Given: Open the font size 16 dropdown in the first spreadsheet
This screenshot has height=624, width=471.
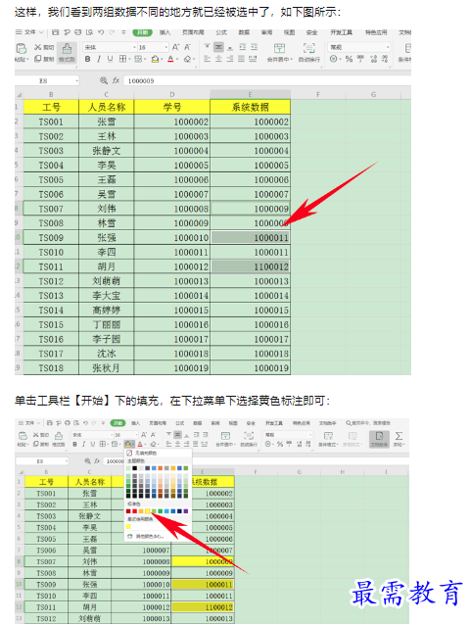Looking at the screenshot, I should [x=165, y=47].
